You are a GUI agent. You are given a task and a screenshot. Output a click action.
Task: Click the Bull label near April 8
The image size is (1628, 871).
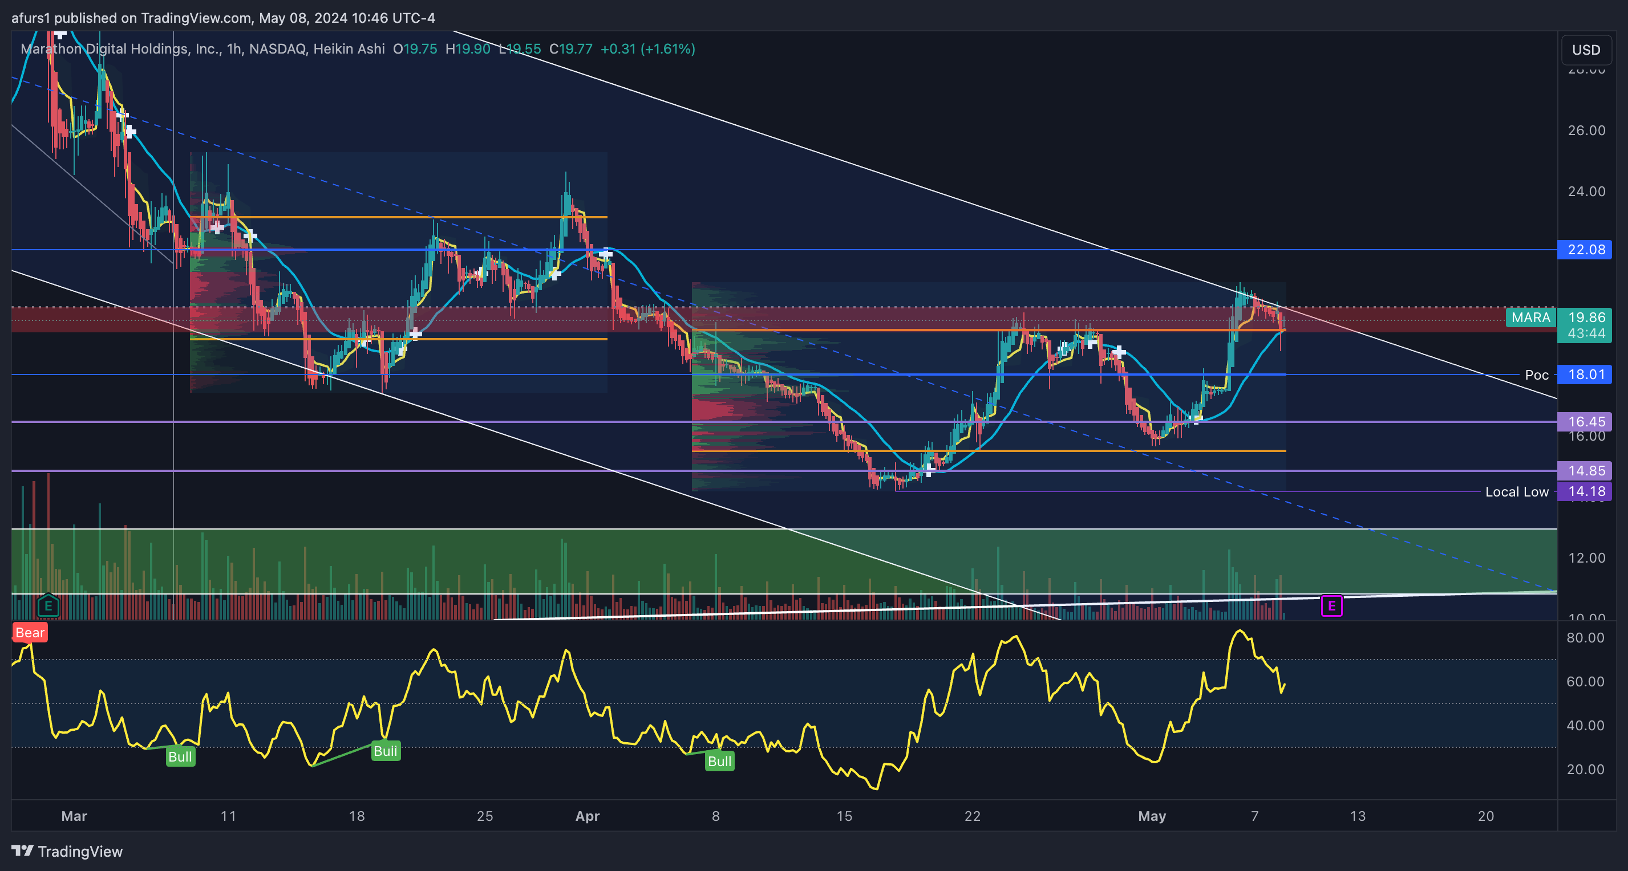pos(720,761)
